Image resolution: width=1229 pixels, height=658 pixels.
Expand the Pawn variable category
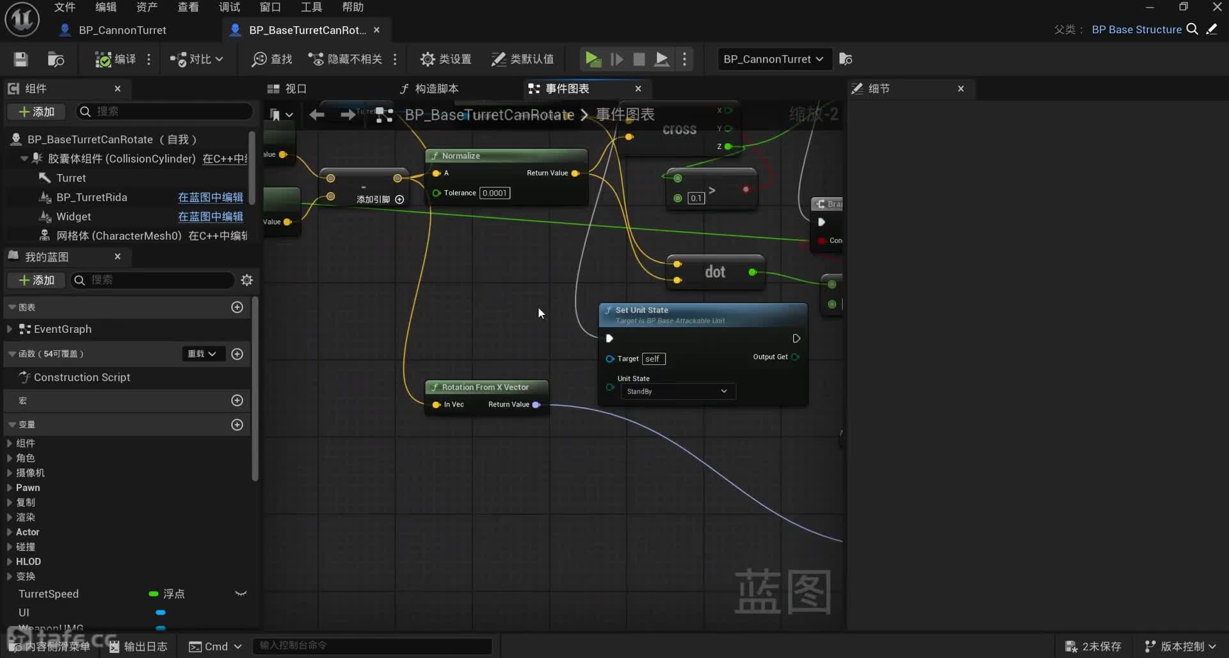[10, 488]
